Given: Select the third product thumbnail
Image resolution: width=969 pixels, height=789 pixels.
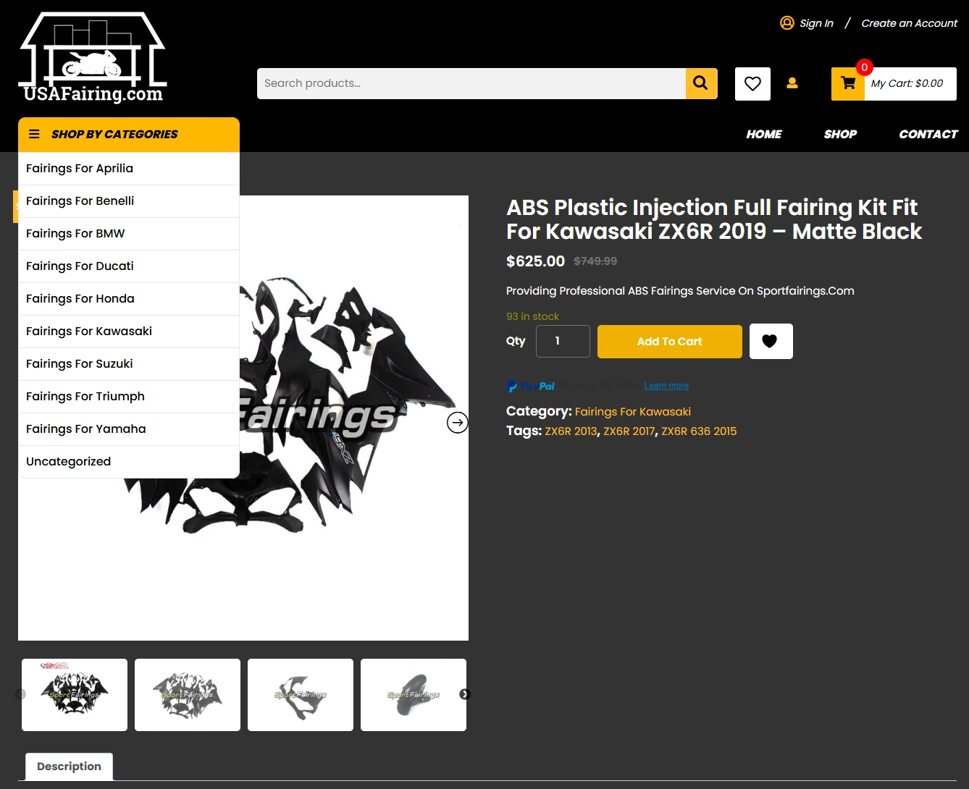Looking at the screenshot, I should tap(301, 695).
